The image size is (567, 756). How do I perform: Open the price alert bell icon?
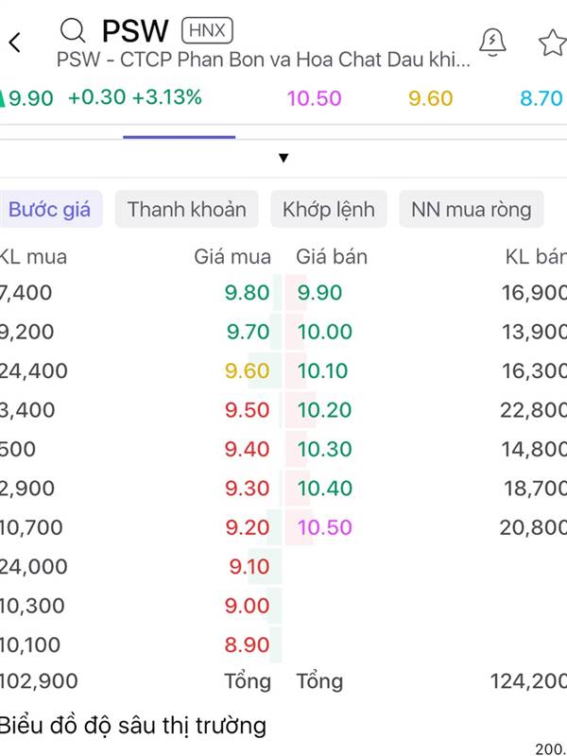(492, 43)
